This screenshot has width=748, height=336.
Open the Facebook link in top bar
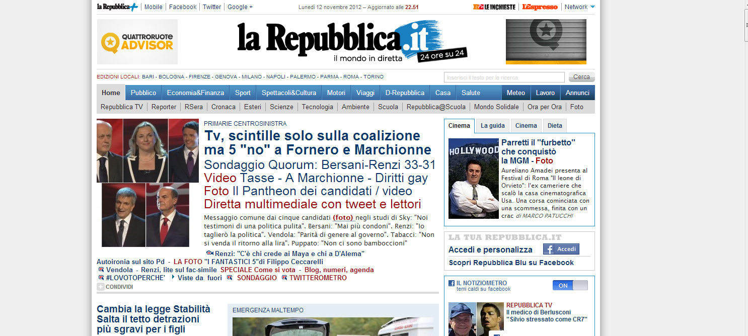pyautogui.click(x=183, y=7)
